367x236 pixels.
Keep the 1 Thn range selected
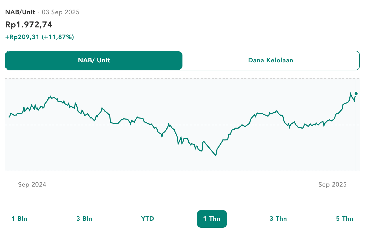tap(212, 219)
